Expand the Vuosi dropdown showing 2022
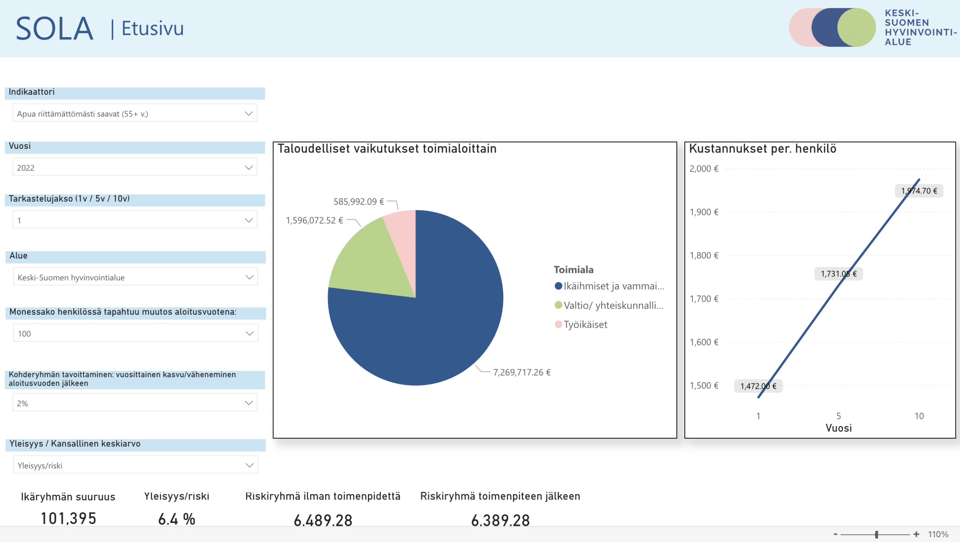 [248, 167]
